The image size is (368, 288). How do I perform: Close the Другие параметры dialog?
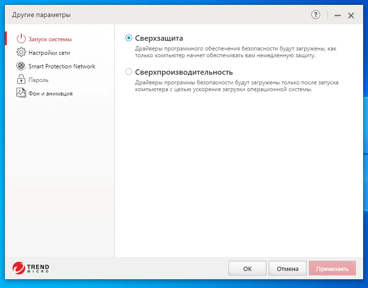coord(351,16)
